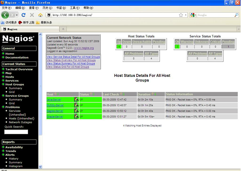This screenshot has width=241, height=171.
Task: Open the 查看 menu
Action: tap(34, 8)
